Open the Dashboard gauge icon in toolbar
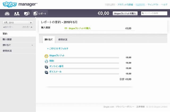Screen dimensions: 170x112 (7, 14)
